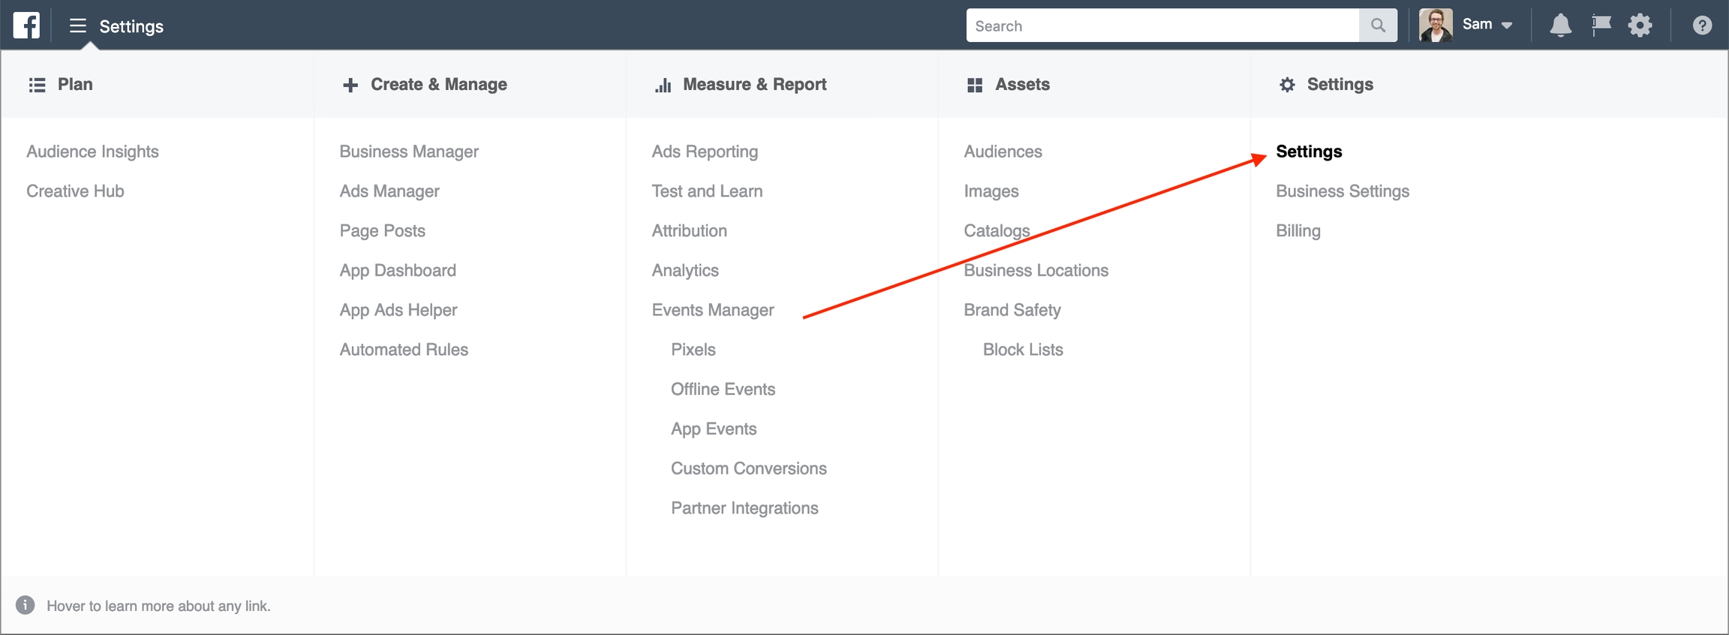Open the hamburger menu icon
Viewport: 1729px width, 635px height.
78,26
